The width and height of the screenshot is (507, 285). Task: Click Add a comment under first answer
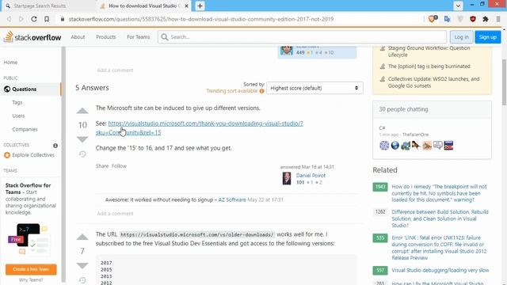pyautogui.click(x=115, y=214)
